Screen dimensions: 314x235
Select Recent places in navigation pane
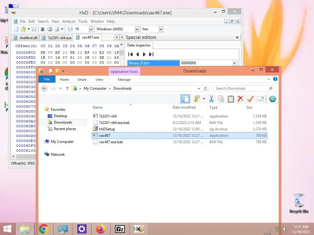65,129
